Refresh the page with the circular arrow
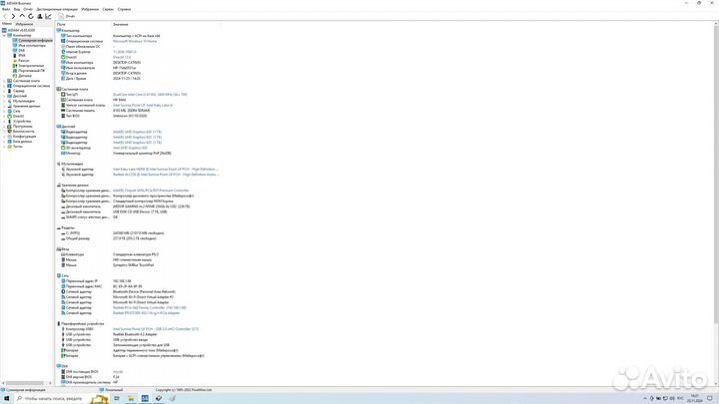 click(31, 16)
